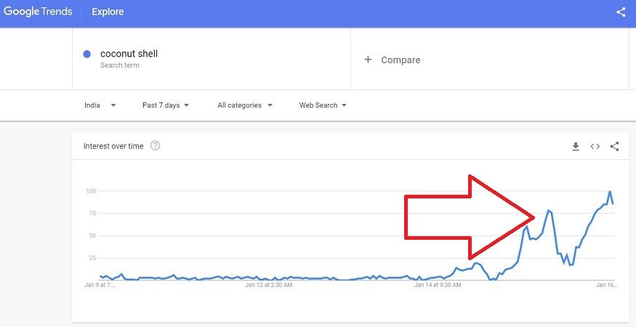Open the help icon next to Interest over time

pos(155,145)
